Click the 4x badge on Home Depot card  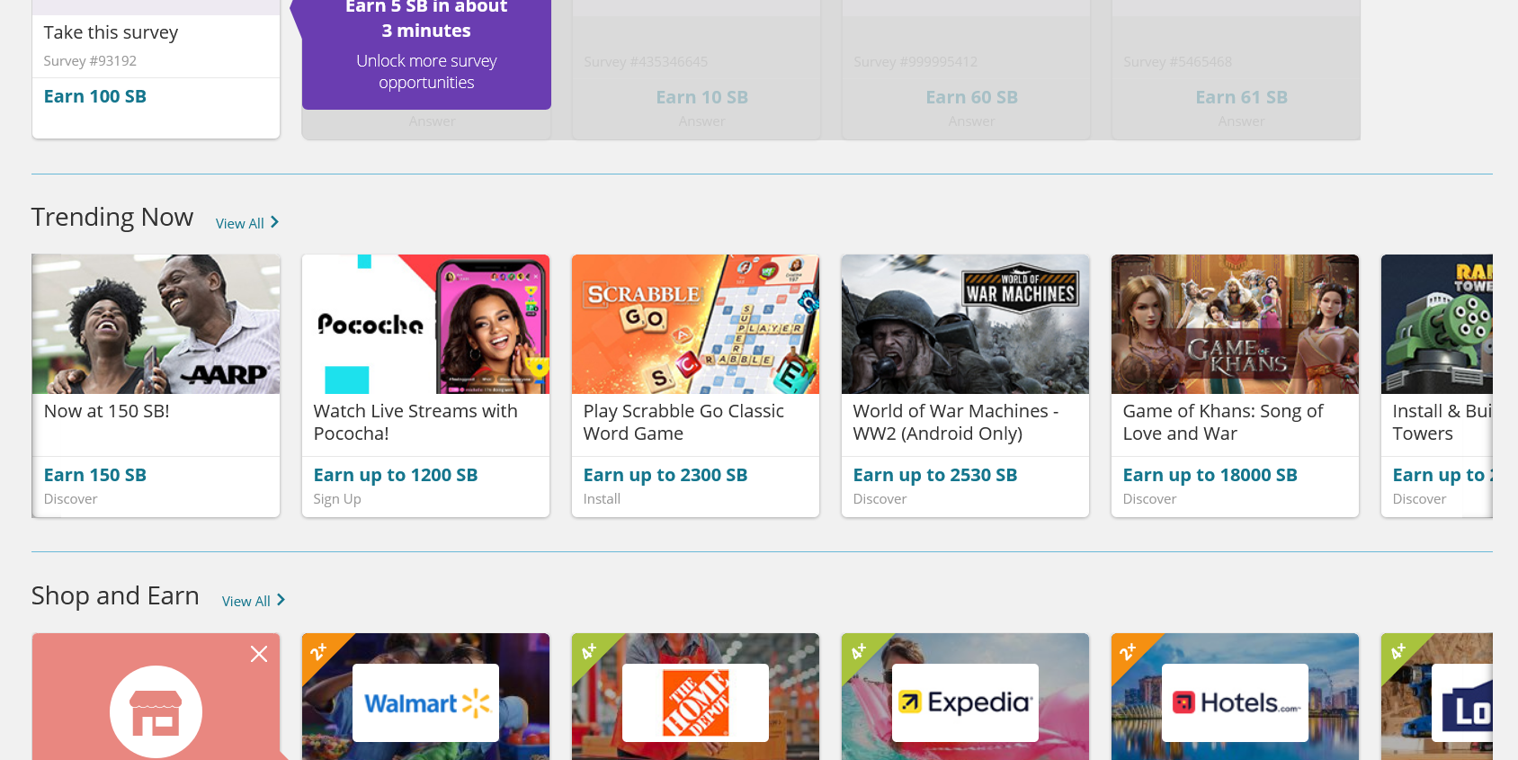[x=588, y=650]
